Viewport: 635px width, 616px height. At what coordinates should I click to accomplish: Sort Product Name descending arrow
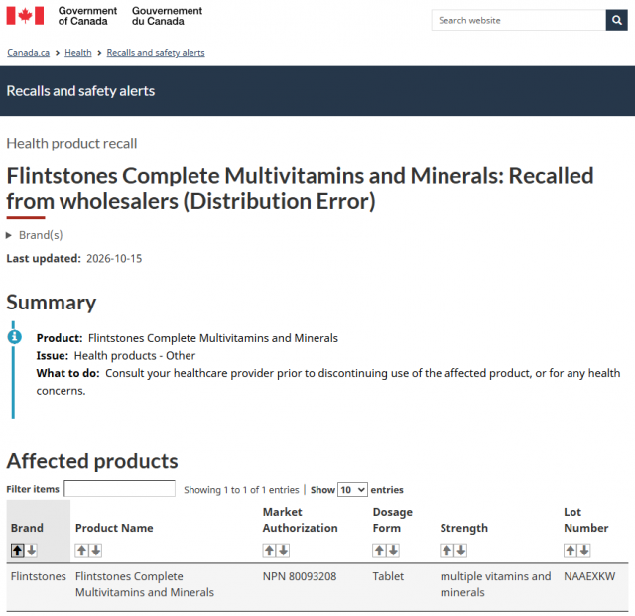tap(96, 551)
